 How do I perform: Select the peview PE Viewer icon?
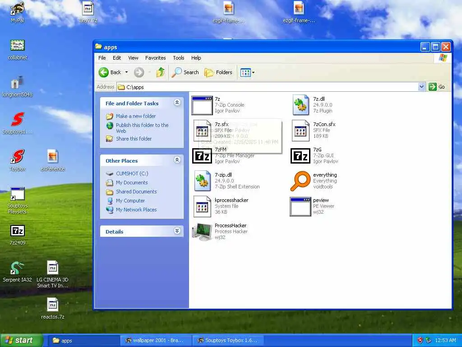tap(300, 206)
